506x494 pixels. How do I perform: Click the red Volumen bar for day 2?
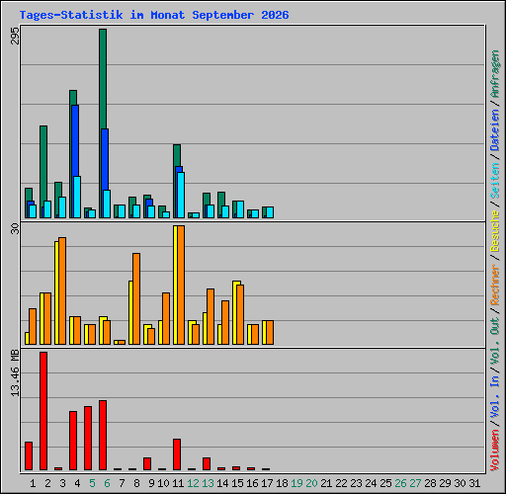(43, 411)
